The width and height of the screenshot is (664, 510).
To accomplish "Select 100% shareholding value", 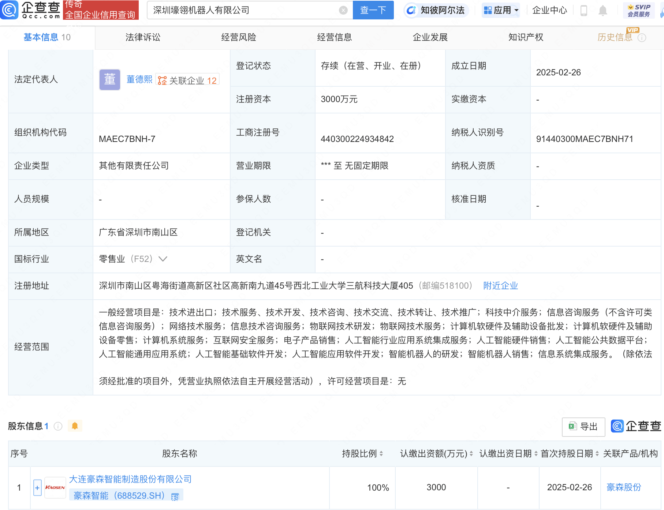I will pyautogui.click(x=378, y=488).
